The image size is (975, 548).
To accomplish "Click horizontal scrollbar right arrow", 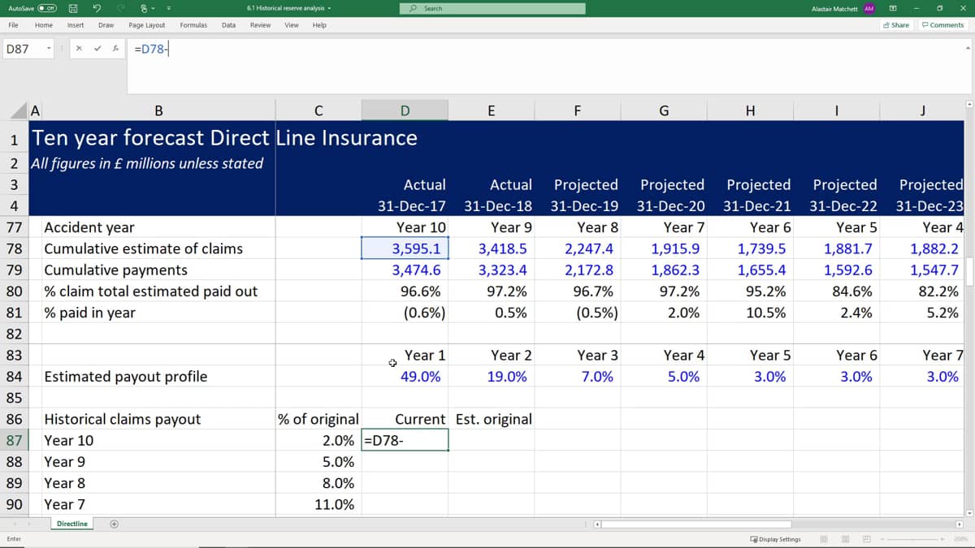I will [x=959, y=524].
